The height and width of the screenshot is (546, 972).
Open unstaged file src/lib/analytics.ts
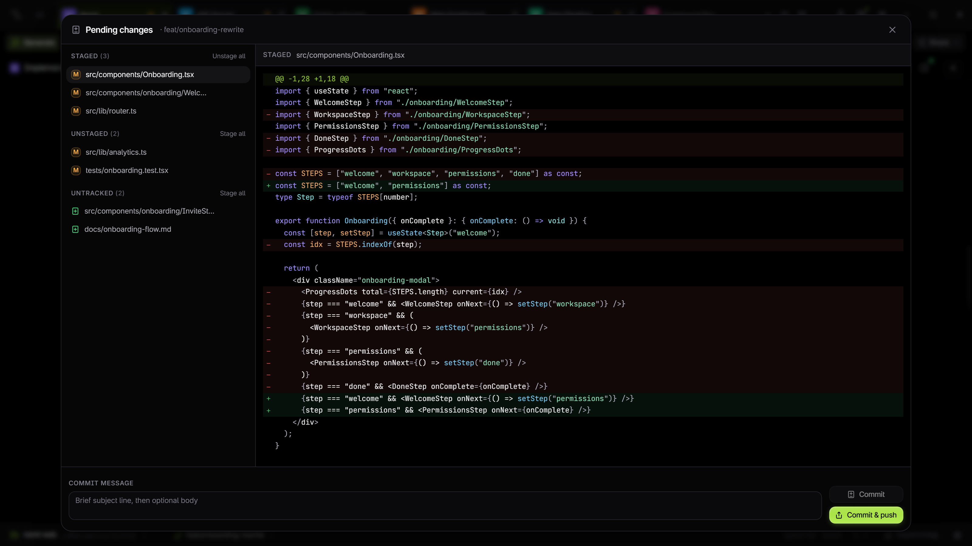pyautogui.click(x=158, y=152)
